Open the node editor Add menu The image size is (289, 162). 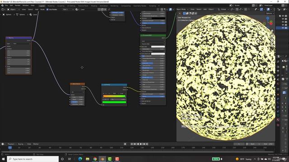coord(37,9)
